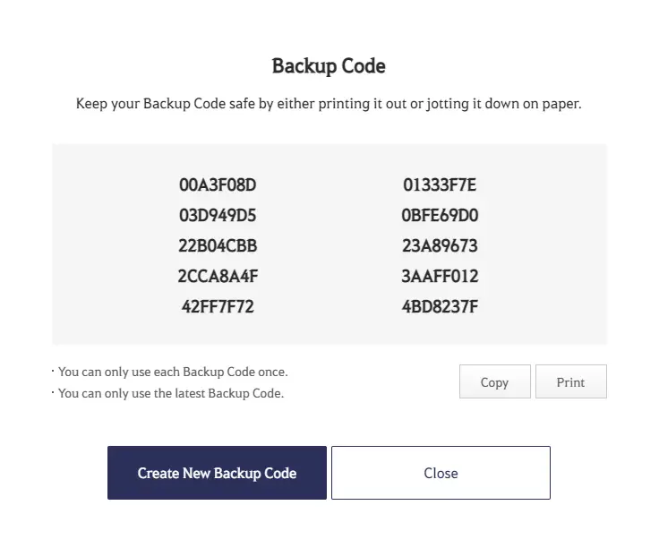
Task: Click the Backup Code heading
Action: [x=329, y=66]
